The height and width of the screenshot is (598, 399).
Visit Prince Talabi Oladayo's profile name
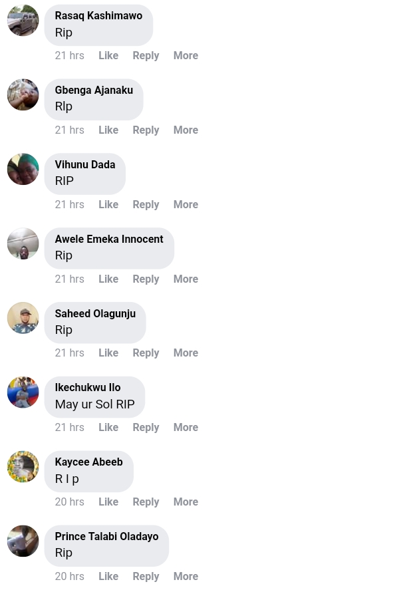106,537
